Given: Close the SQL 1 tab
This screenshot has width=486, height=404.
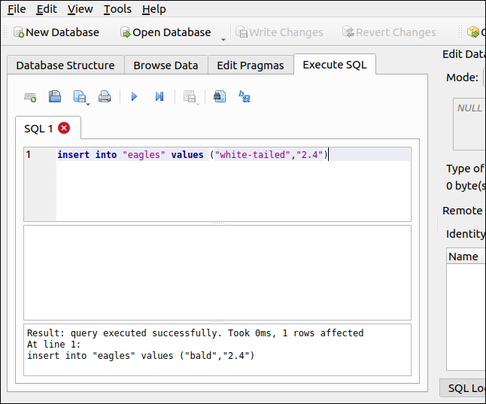Looking at the screenshot, I should click(x=64, y=129).
